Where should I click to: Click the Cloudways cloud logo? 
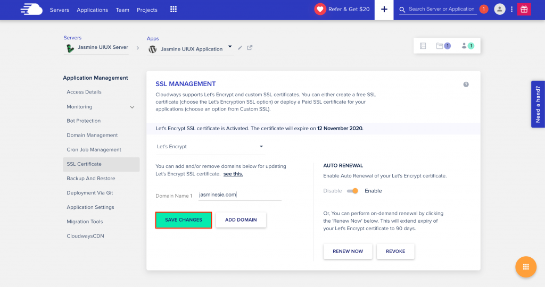[31, 10]
